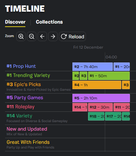
Task: Open the #14 Variety row link
Action: (x=19, y=116)
